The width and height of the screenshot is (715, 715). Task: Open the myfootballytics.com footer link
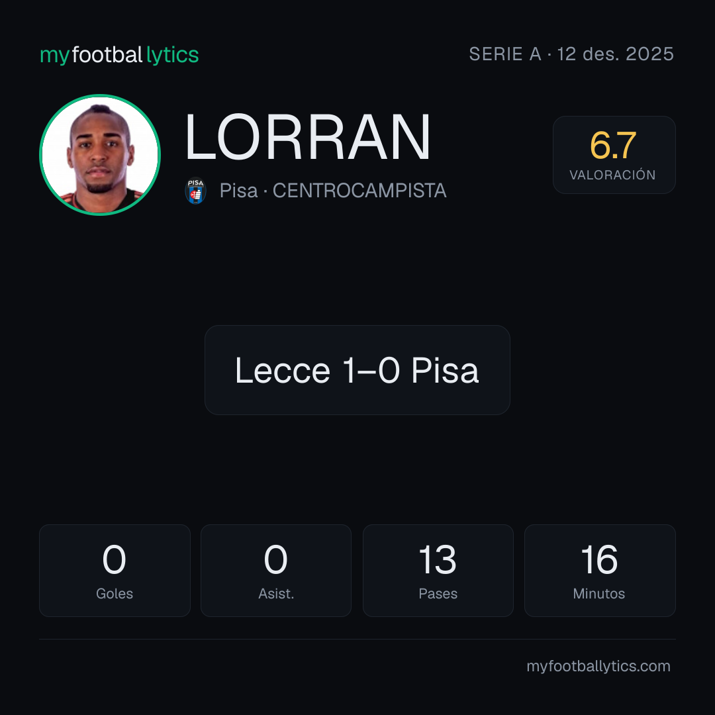598,666
